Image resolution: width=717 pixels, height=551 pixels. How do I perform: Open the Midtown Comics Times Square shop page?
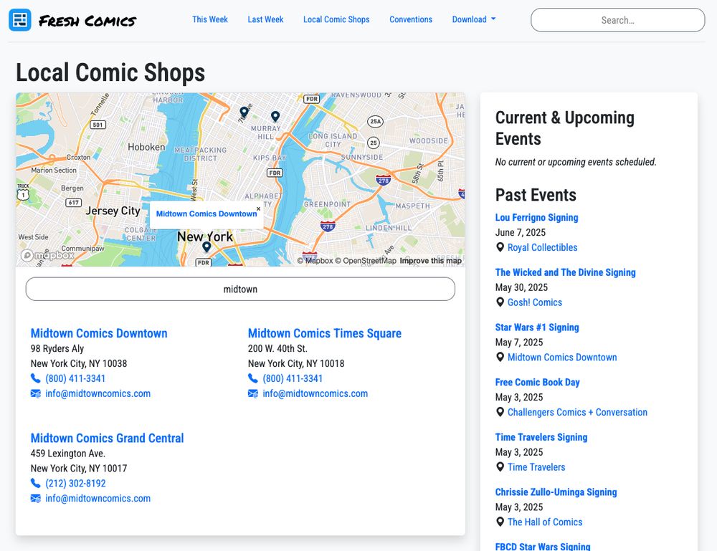pos(324,333)
